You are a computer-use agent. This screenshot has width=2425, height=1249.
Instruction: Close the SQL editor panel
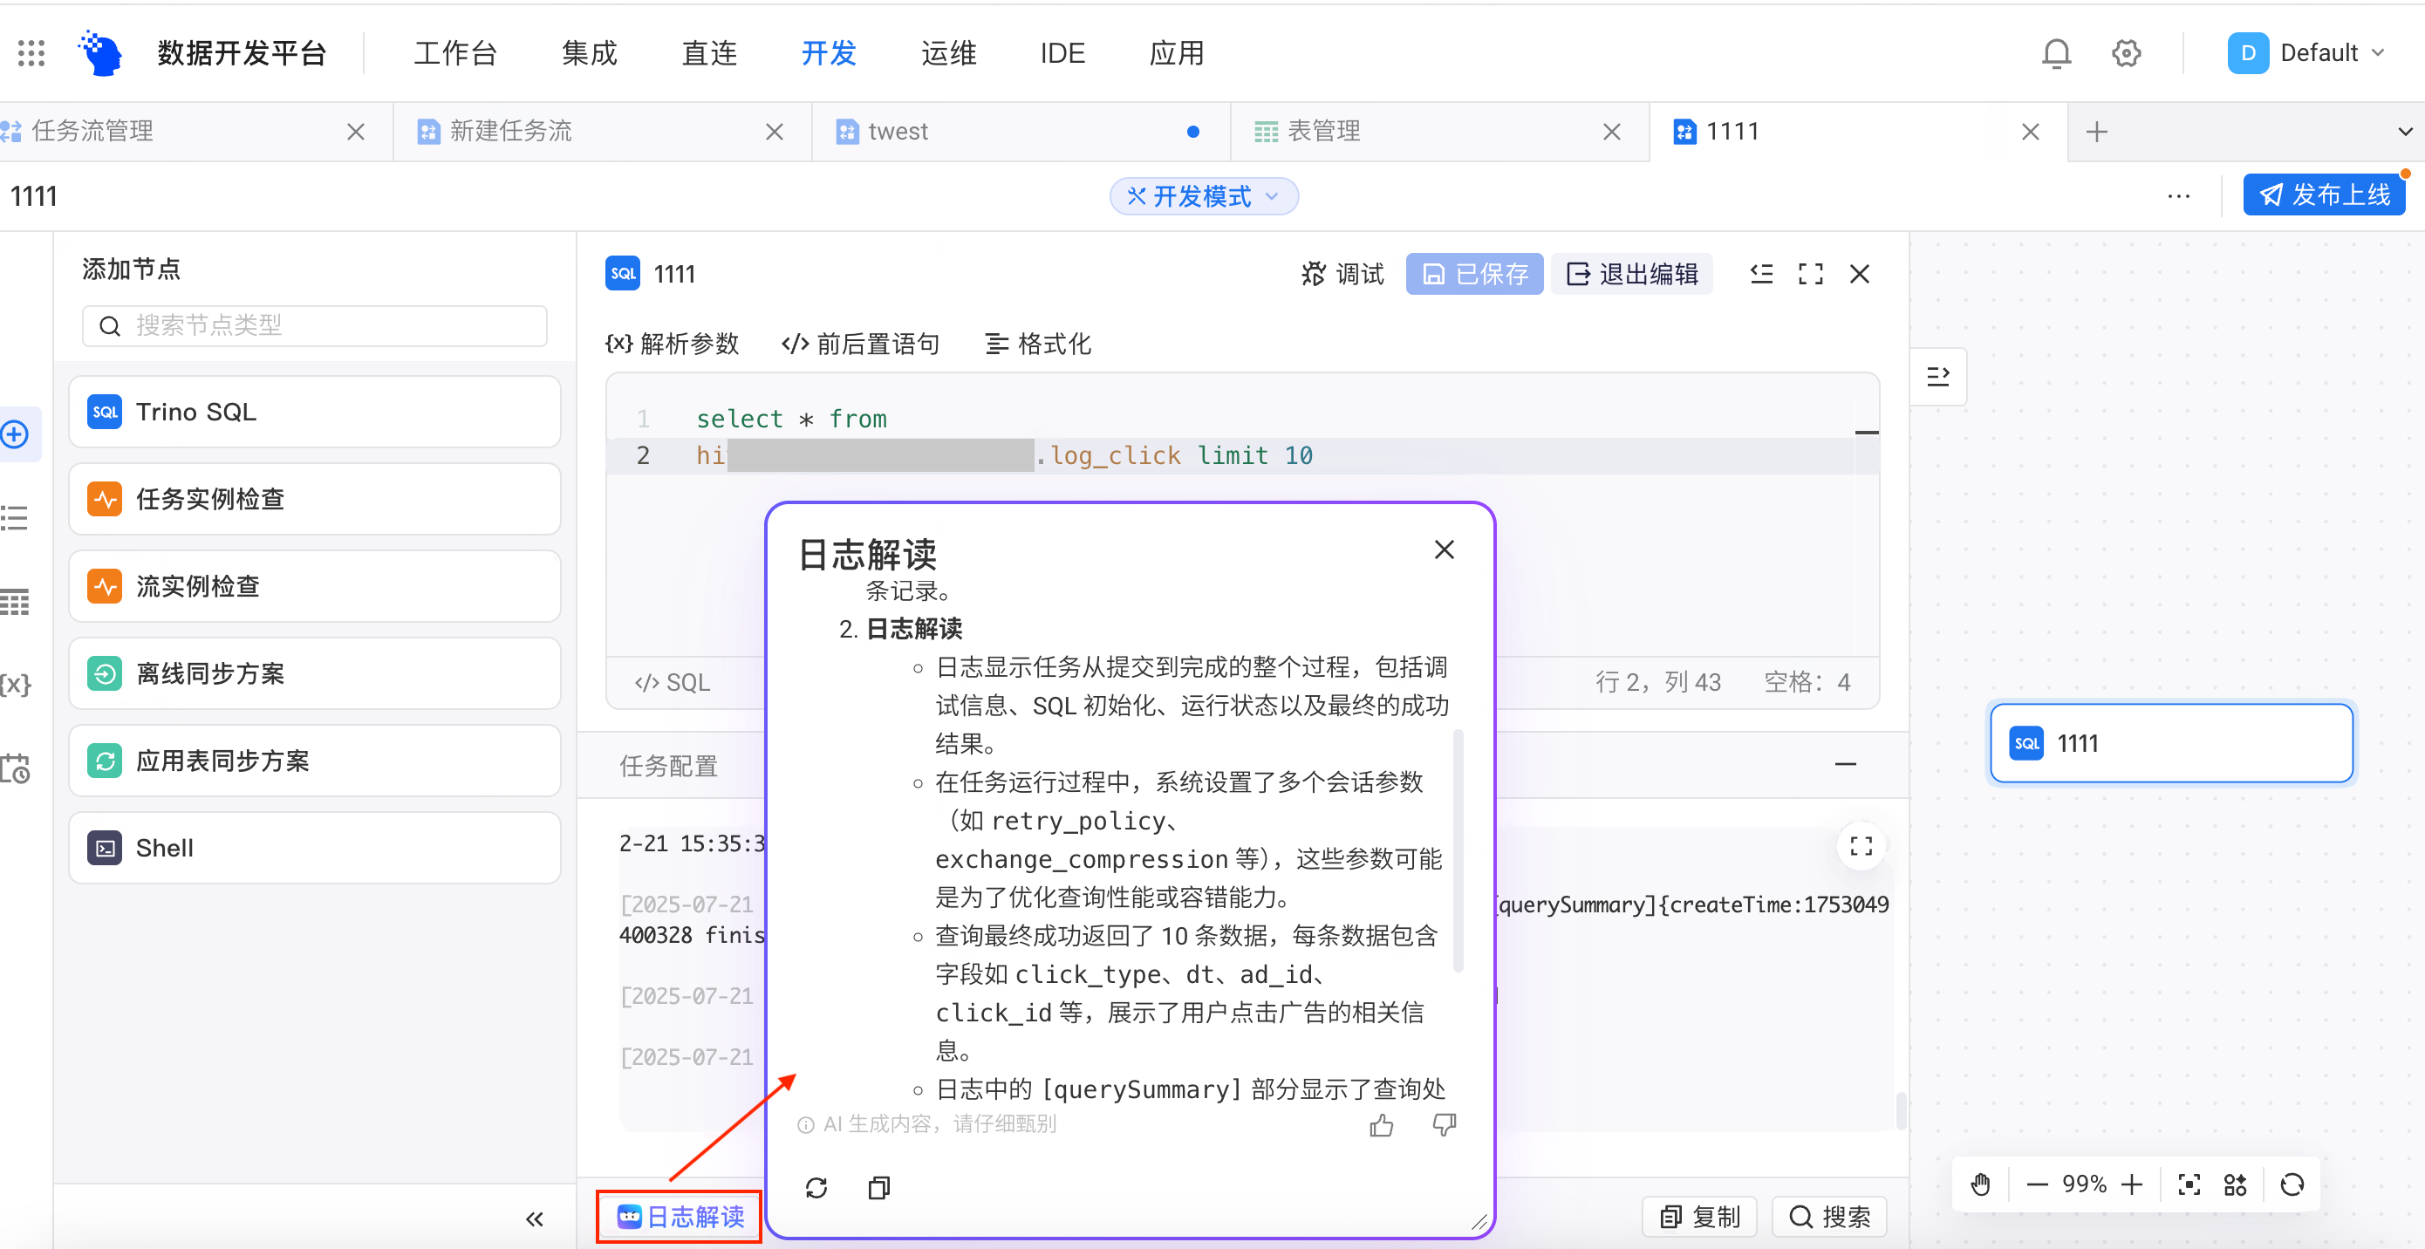(x=1859, y=274)
